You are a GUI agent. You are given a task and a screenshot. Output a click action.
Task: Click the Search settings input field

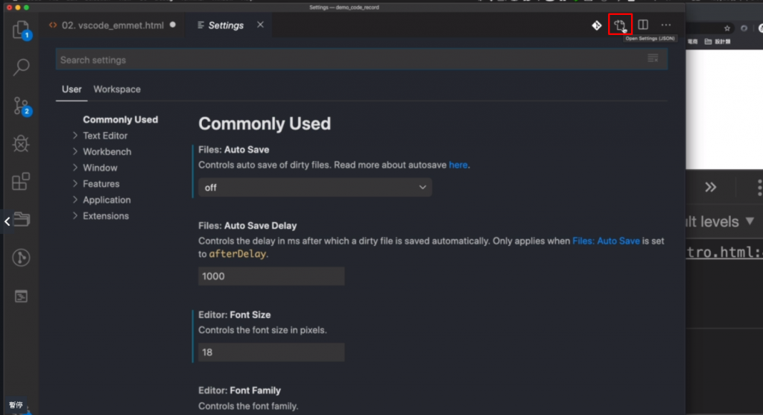tap(350, 60)
